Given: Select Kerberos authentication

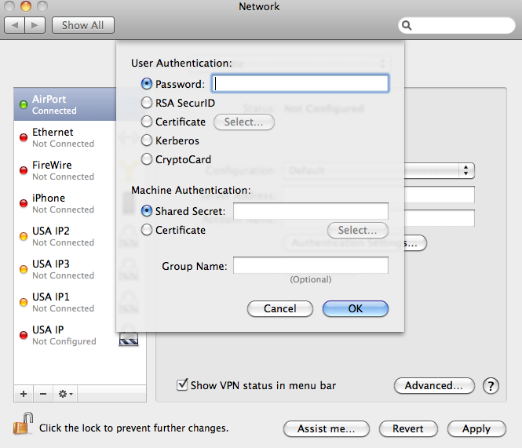Looking at the screenshot, I should [x=147, y=140].
